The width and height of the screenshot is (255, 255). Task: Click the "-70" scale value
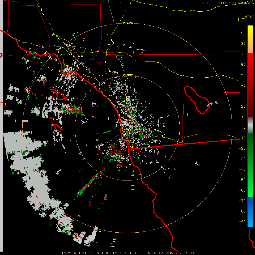[x=242, y=201]
